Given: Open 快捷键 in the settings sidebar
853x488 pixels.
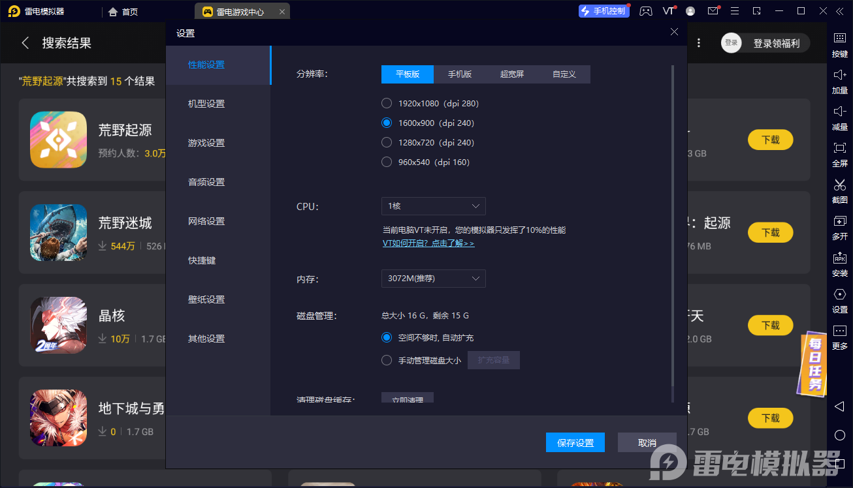Looking at the screenshot, I should point(218,261).
